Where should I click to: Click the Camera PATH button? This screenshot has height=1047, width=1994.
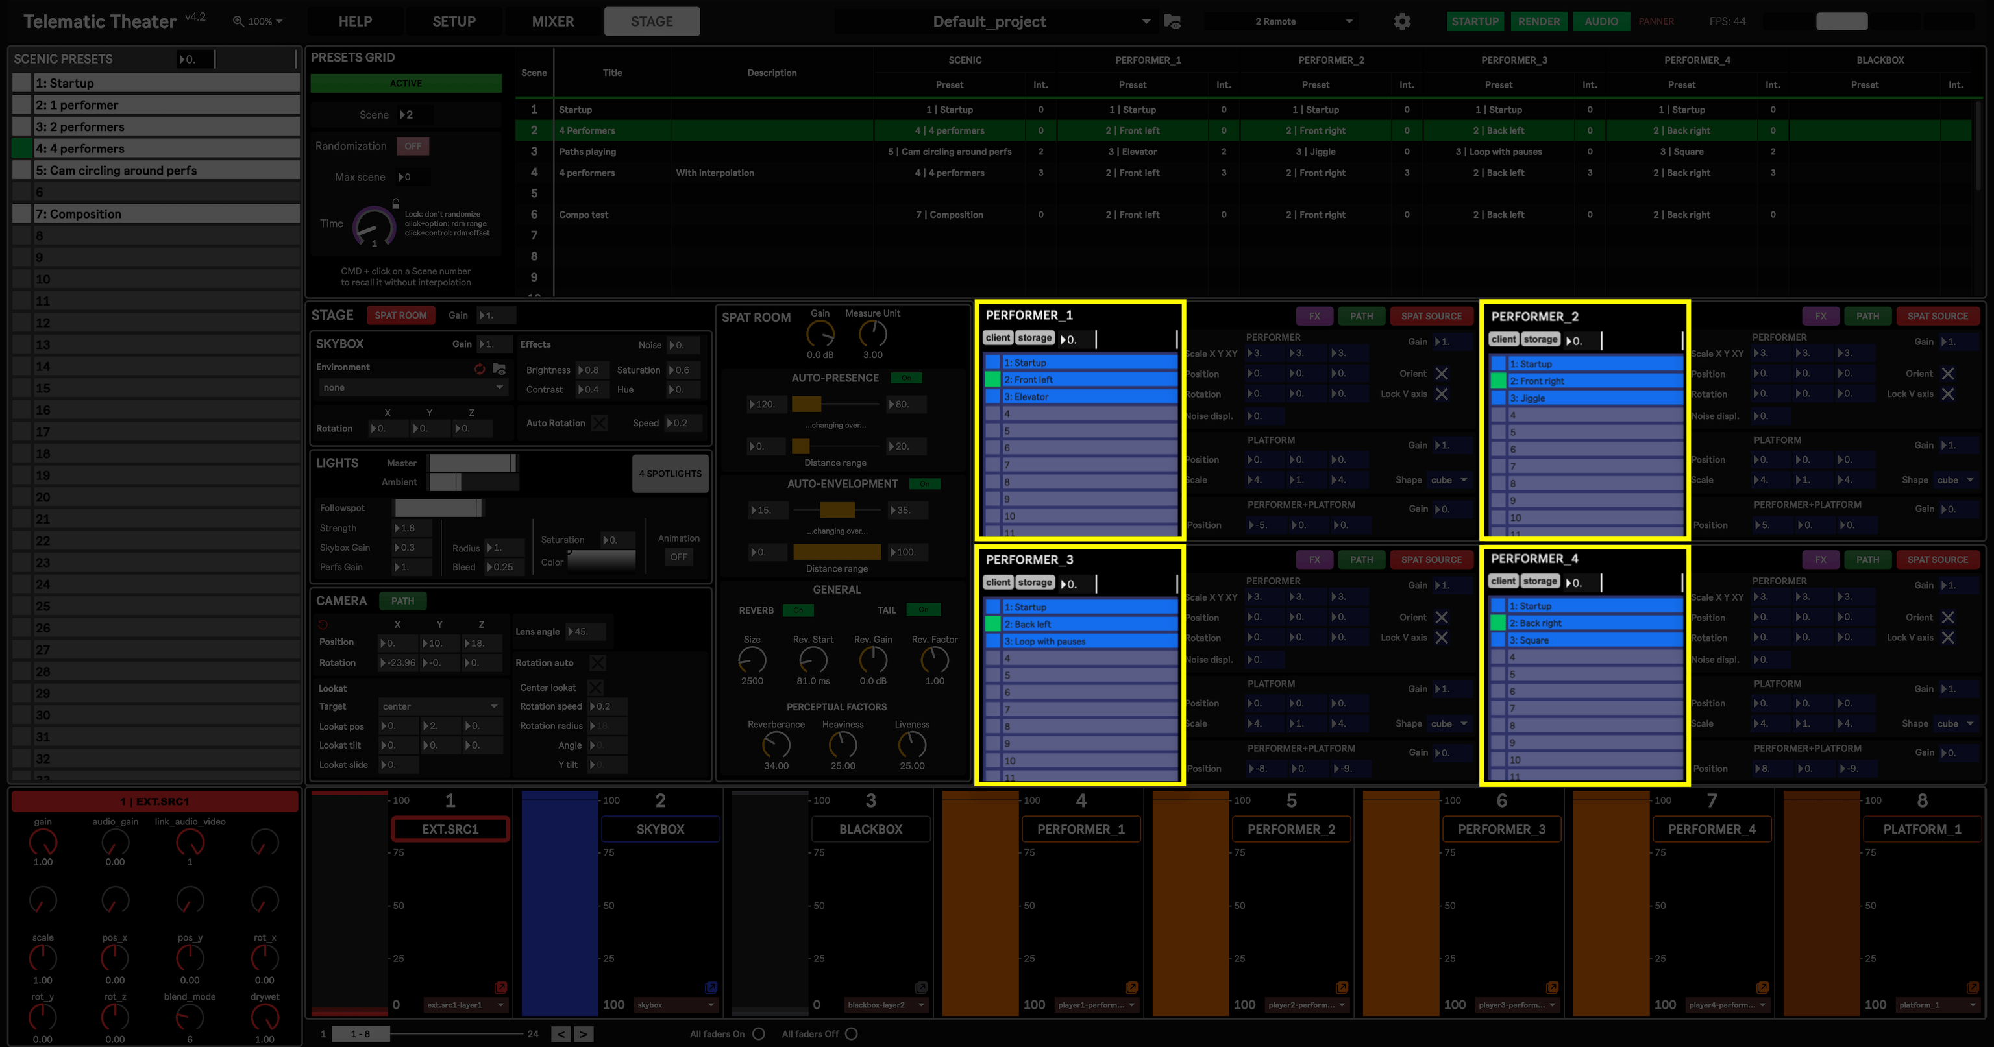coord(402,601)
